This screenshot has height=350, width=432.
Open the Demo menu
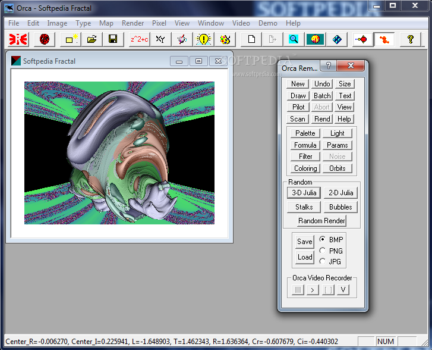(x=268, y=23)
